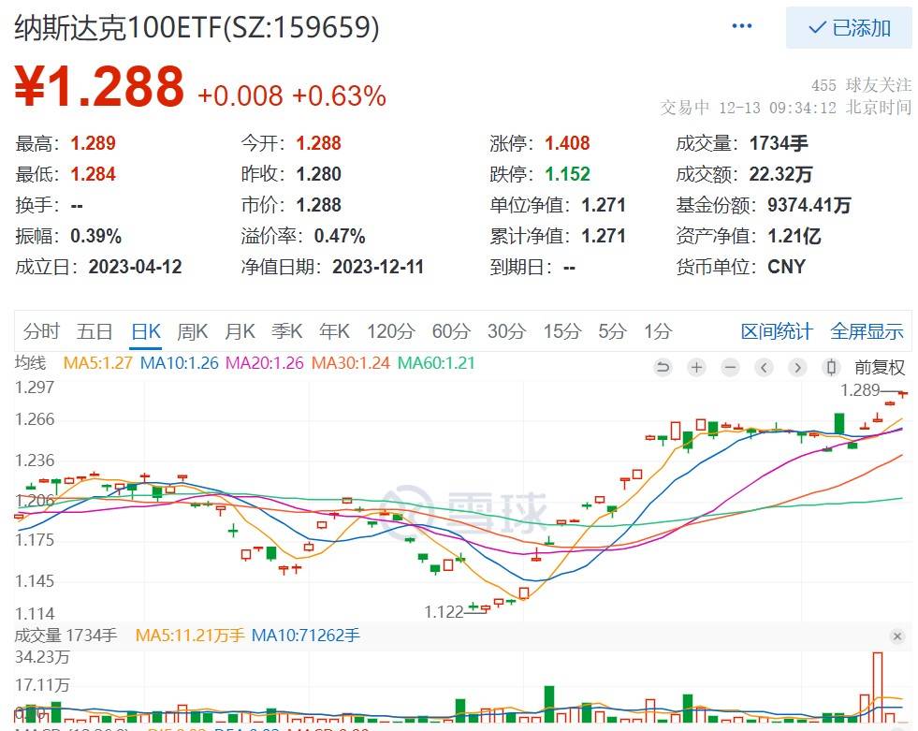Viewport: 918px width, 731px height.
Task: Click the MA30:1.24 moving average label
Action: (x=351, y=363)
